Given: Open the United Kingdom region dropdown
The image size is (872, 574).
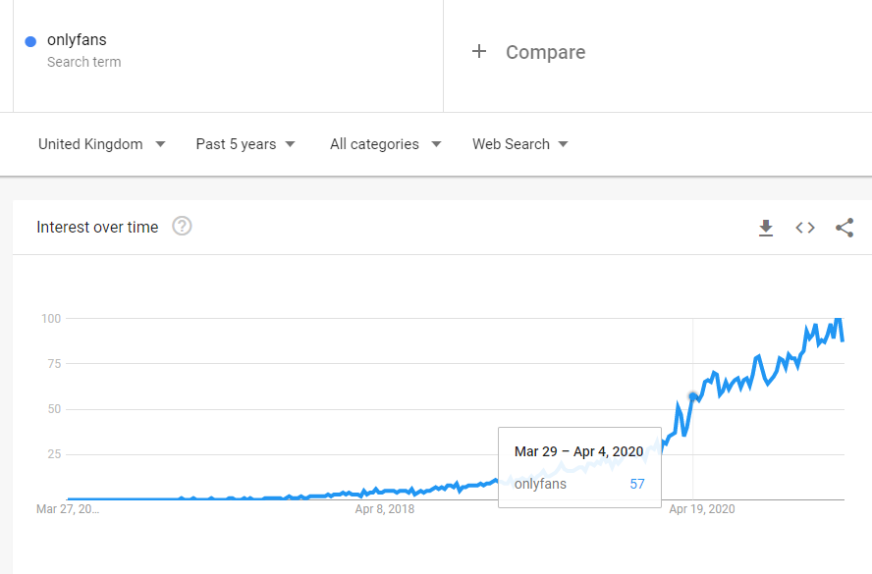Looking at the screenshot, I should coord(101,144).
